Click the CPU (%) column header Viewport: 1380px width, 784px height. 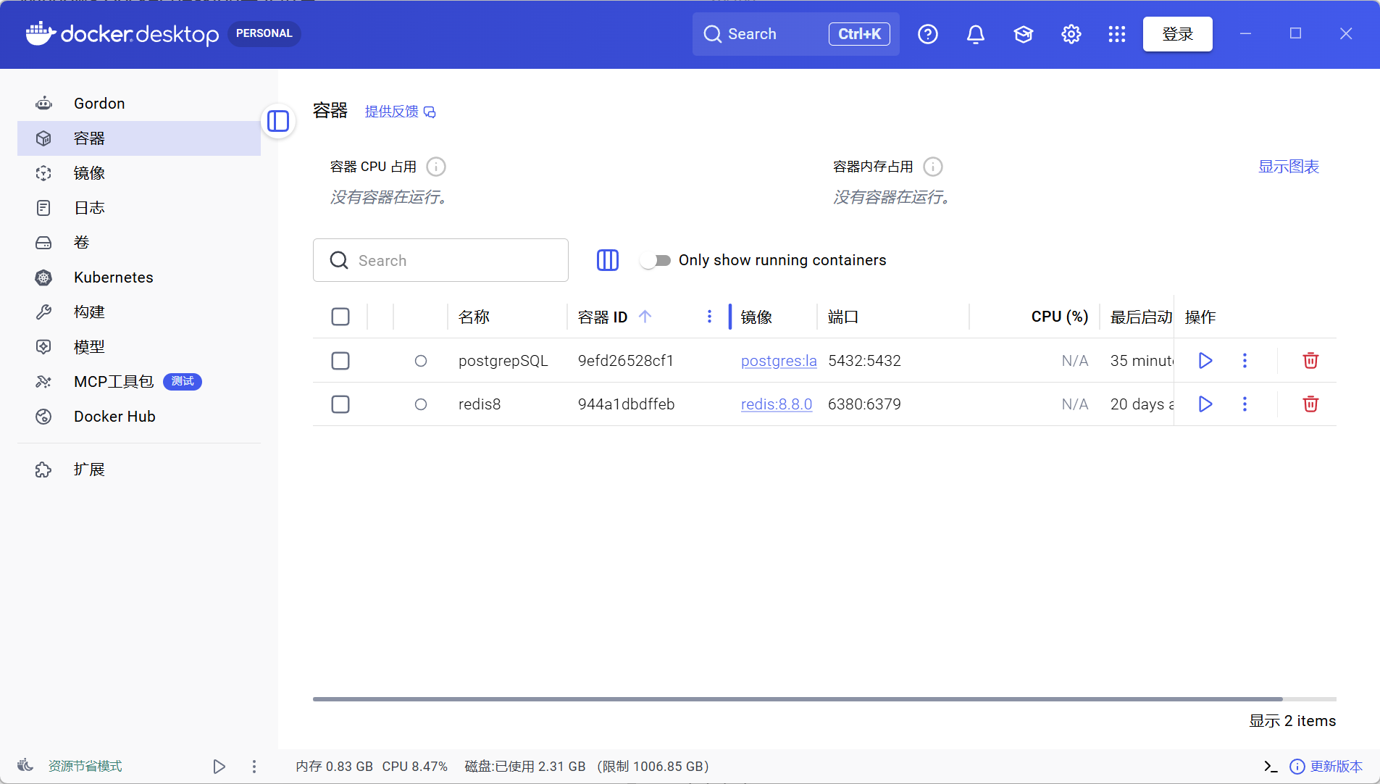click(x=1060, y=317)
